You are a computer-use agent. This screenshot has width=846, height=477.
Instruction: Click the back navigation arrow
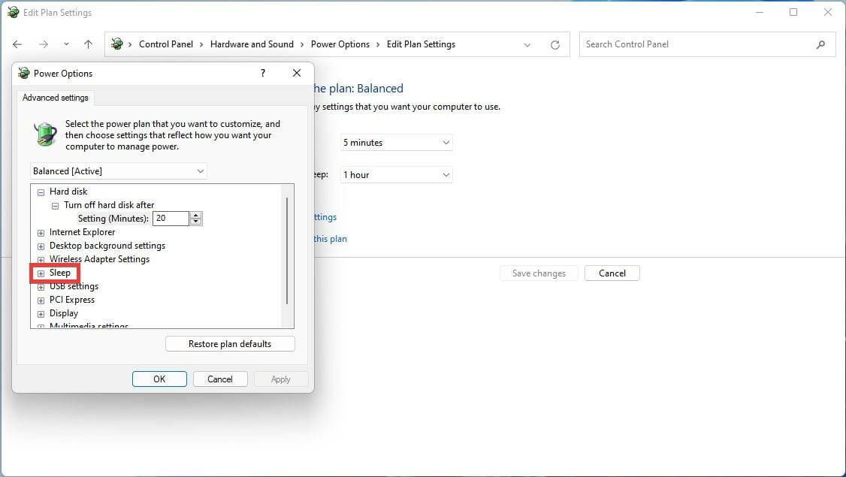tap(17, 44)
